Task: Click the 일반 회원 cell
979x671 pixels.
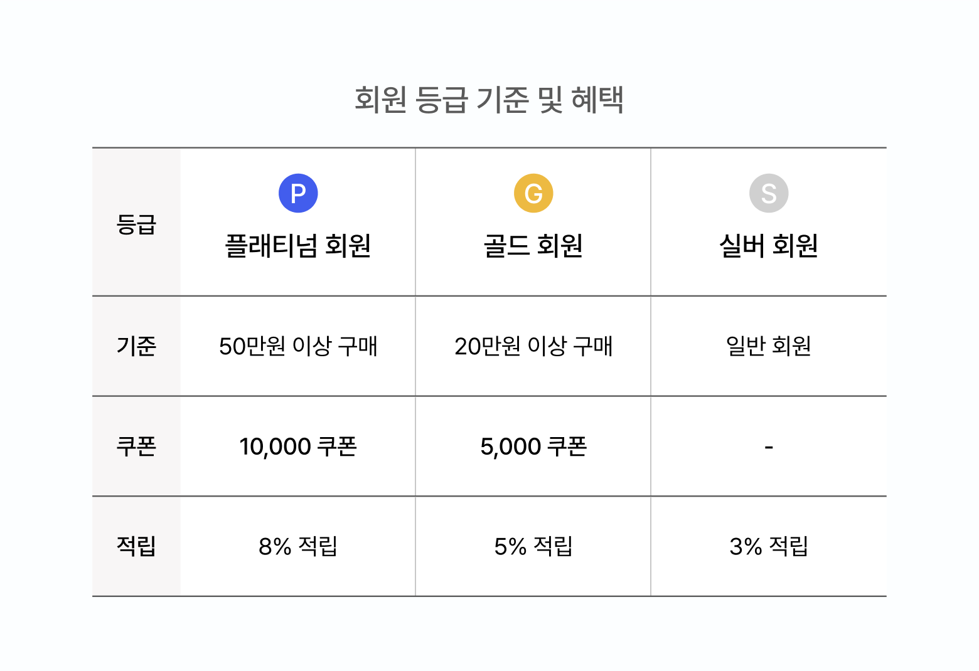Action: 769,346
